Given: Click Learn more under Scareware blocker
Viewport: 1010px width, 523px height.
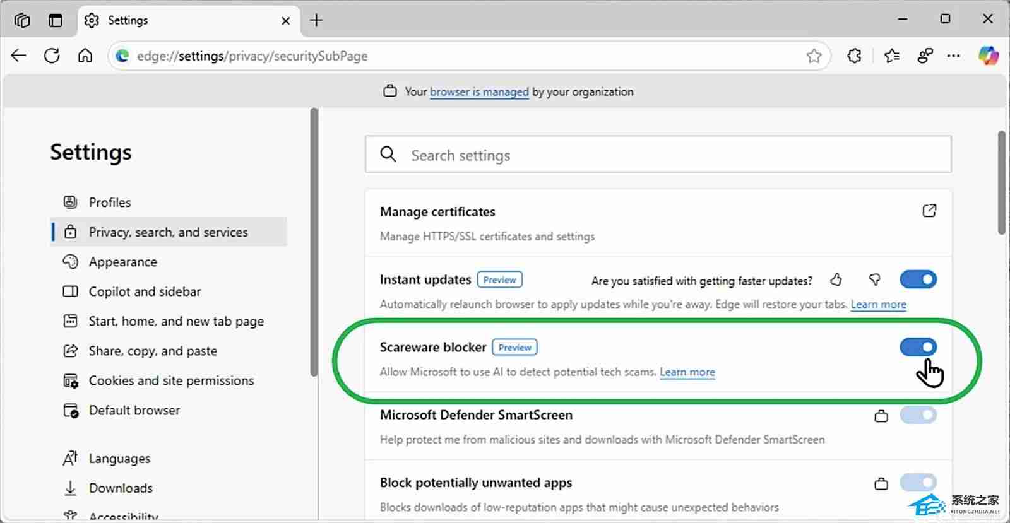Looking at the screenshot, I should point(687,372).
